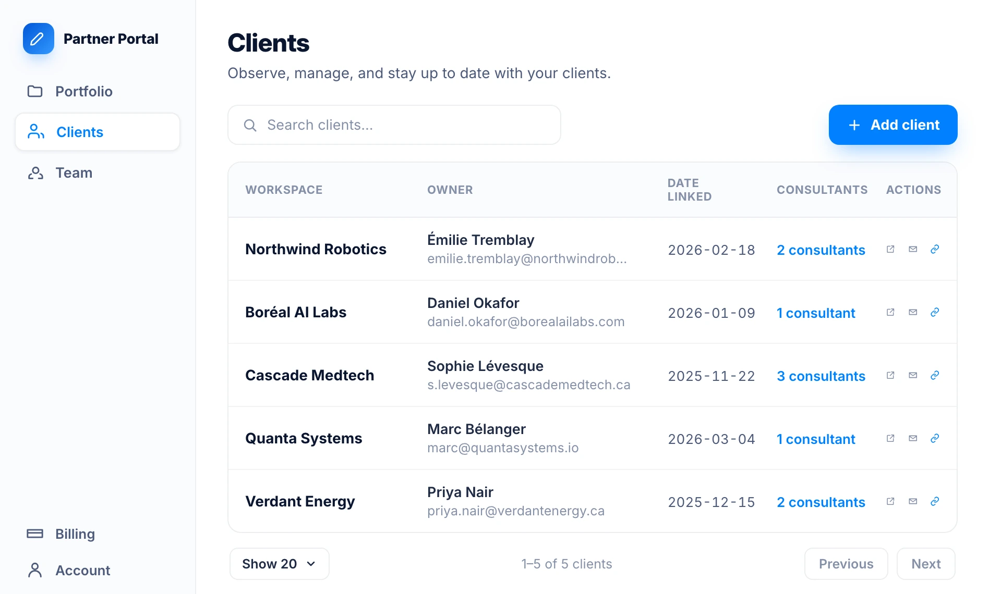This screenshot has height=594, width=989.
Task: Select the Boréal AI Labs workspace name
Action: click(x=296, y=312)
